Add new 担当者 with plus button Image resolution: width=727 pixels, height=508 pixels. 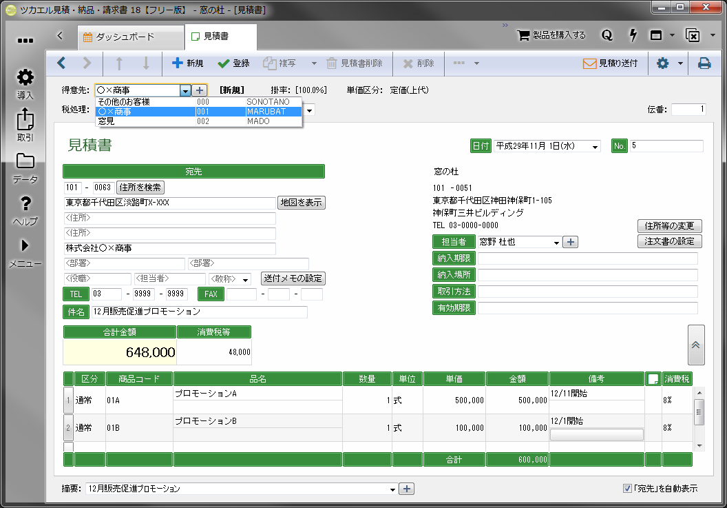[x=570, y=242]
